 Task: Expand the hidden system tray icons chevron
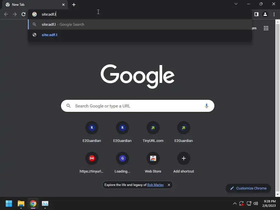click(235, 203)
